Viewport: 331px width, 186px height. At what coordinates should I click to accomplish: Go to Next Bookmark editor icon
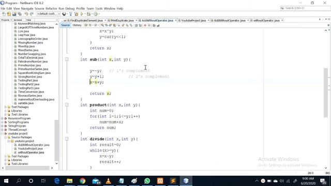click(127, 25)
